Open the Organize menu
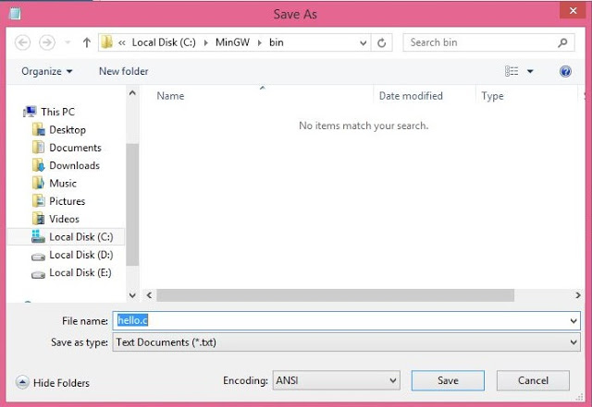The image size is (592, 407). click(47, 71)
